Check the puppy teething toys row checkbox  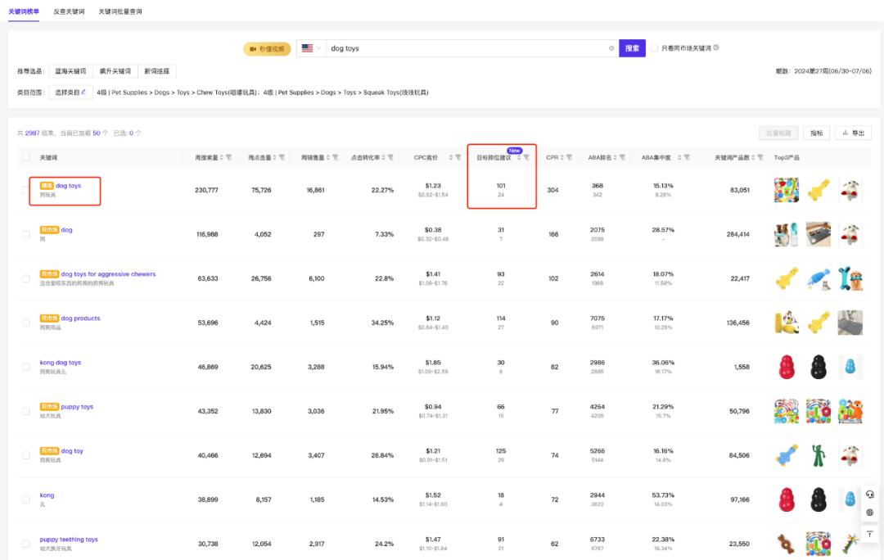point(26,544)
